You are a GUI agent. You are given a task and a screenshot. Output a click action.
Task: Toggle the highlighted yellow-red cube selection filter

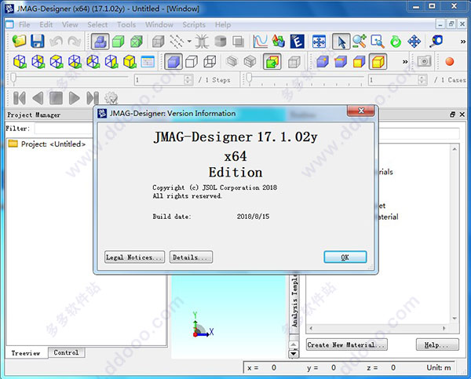(378, 61)
